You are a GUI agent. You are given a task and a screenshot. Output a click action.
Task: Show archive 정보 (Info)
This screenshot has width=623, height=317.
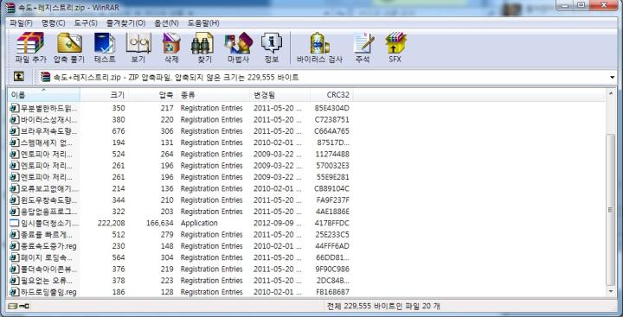[x=272, y=48]
